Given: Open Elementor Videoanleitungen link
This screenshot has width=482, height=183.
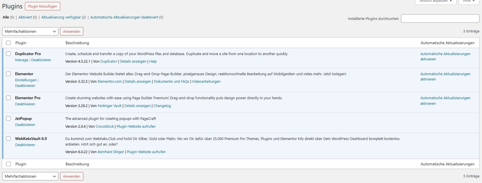Looking at the screenshot, I should coord(206,82).
